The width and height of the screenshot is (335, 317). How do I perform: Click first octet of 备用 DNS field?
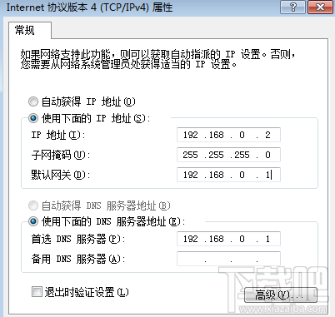[191, 259]
